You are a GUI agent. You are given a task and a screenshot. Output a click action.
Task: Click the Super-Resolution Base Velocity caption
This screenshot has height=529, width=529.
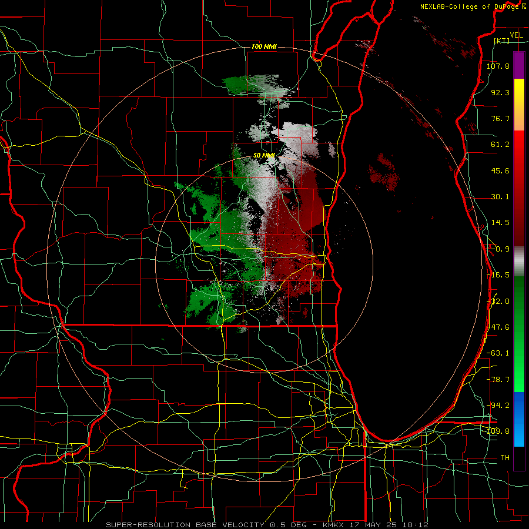pyautogui.click(x=267, y=525)
